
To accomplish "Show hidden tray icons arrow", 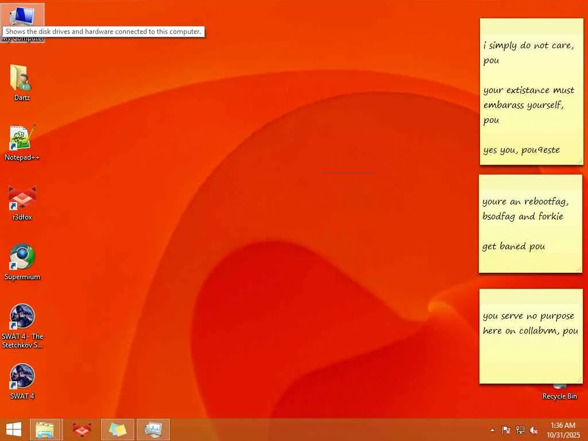I will coord(492,430).
